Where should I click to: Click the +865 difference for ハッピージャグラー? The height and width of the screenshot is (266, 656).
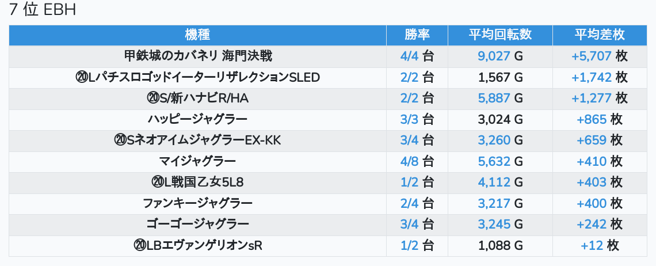point(592,119)
